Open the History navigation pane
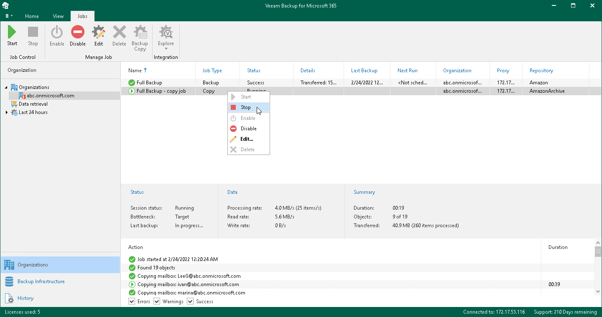Image resolution: width=602 pixels, height=317 pixels. point(60,298)
